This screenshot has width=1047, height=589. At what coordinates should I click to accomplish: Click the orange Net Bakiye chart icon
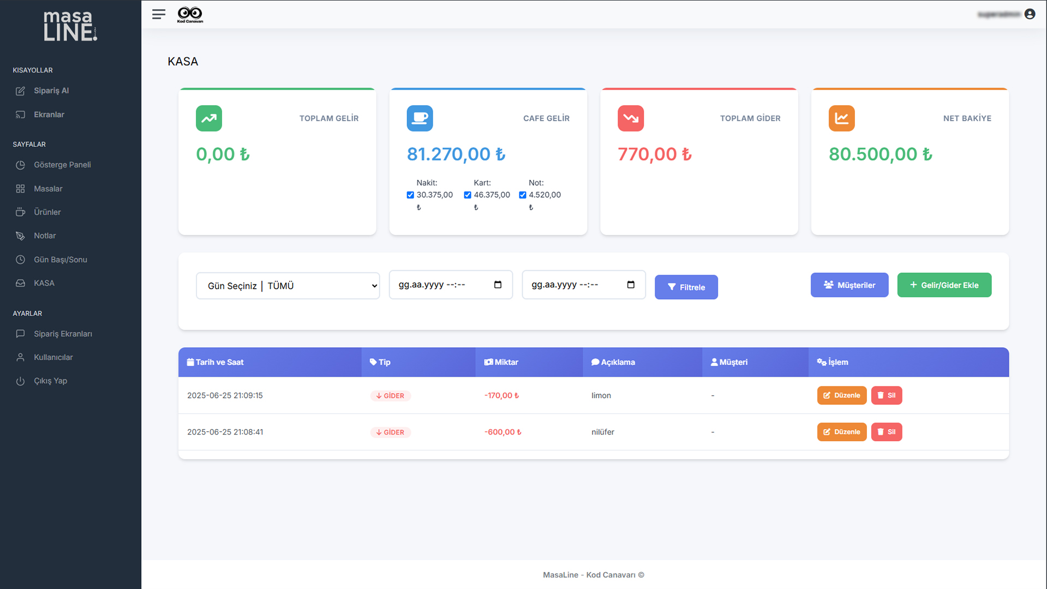pyautogui.click(x=841, y=118)
